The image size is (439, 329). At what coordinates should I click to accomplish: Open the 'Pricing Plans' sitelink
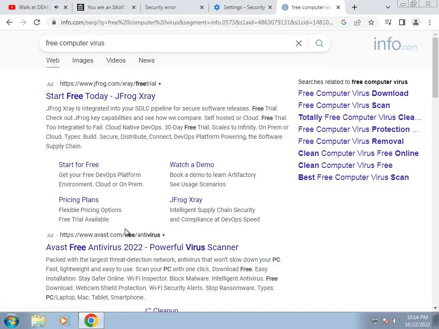[79, 200]
